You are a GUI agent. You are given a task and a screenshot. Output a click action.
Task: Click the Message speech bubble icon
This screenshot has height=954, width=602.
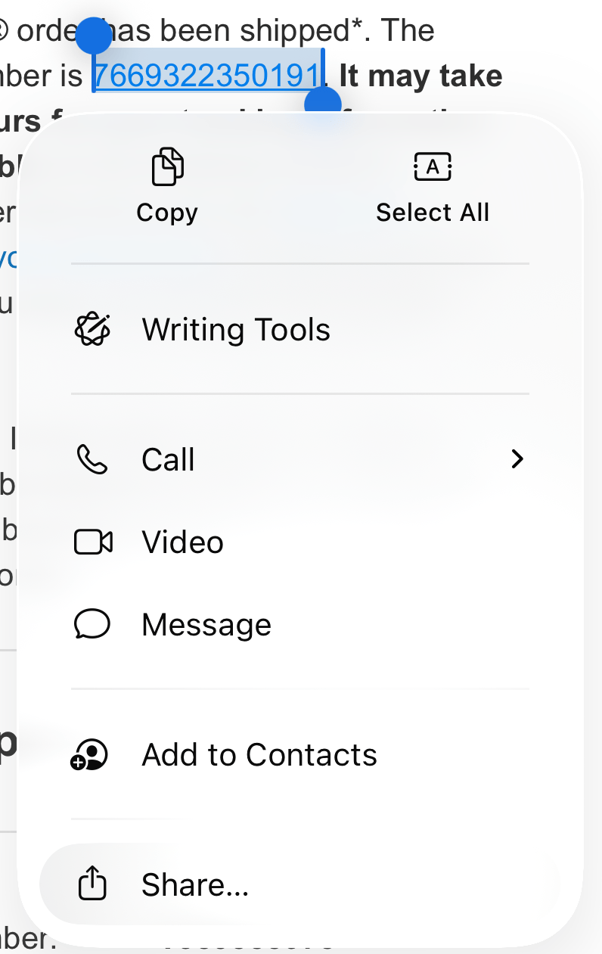[93, 624]
